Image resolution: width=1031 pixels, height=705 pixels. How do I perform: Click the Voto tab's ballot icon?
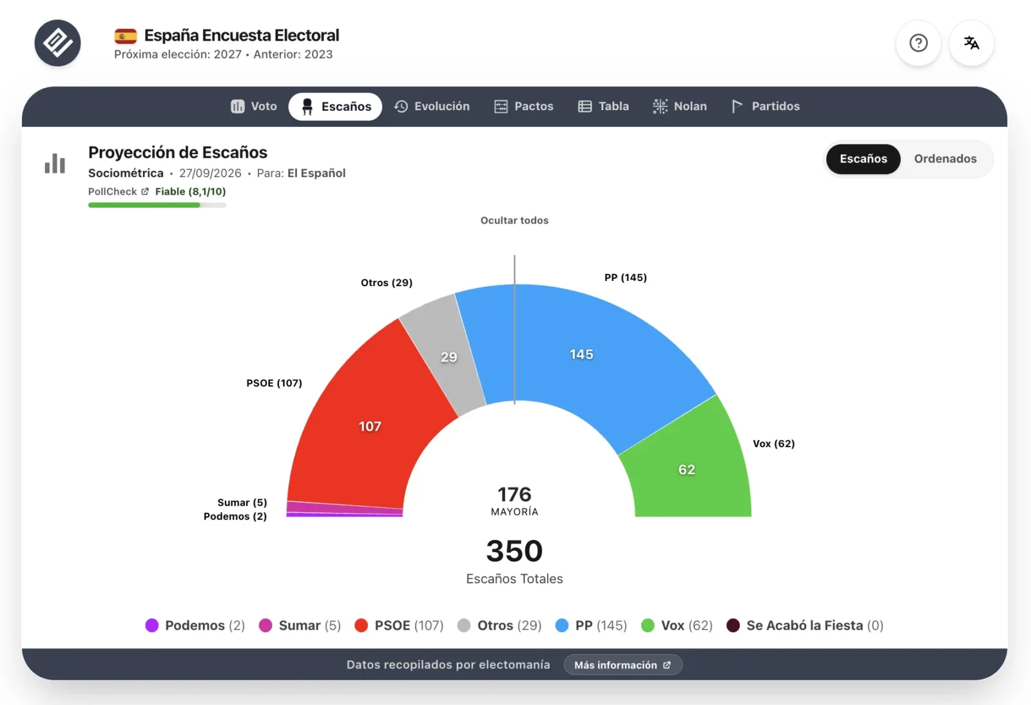point(238,106)
